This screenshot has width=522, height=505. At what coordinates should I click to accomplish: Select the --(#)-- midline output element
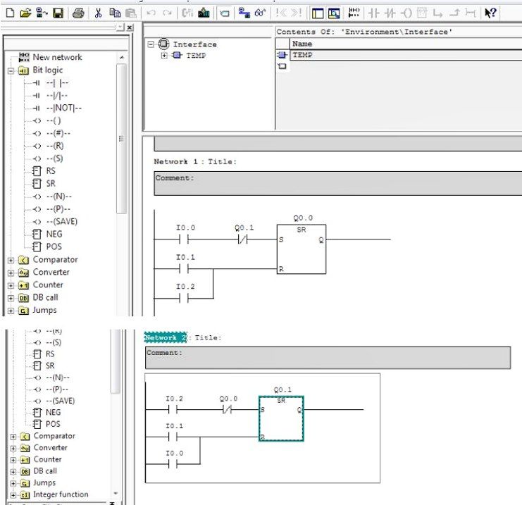coord(58,133)
